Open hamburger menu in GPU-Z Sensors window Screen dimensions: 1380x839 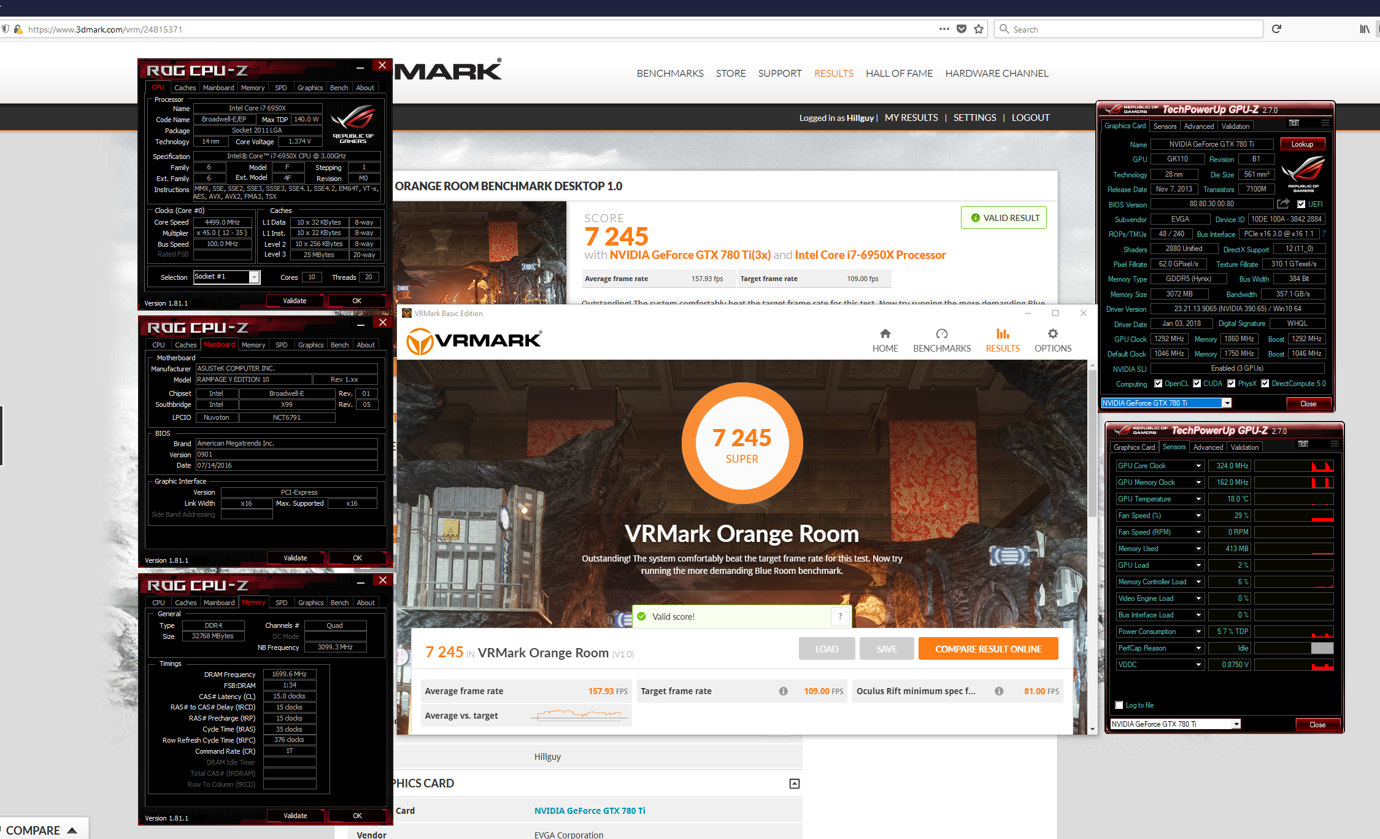click(1335, 444)
